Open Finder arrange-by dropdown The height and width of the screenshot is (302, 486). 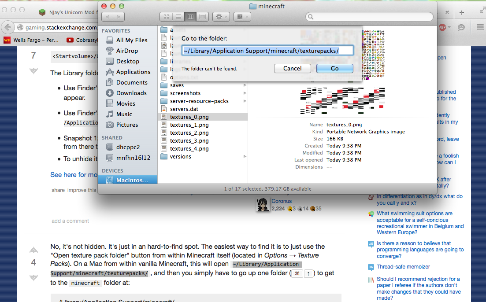coord(242,17)
